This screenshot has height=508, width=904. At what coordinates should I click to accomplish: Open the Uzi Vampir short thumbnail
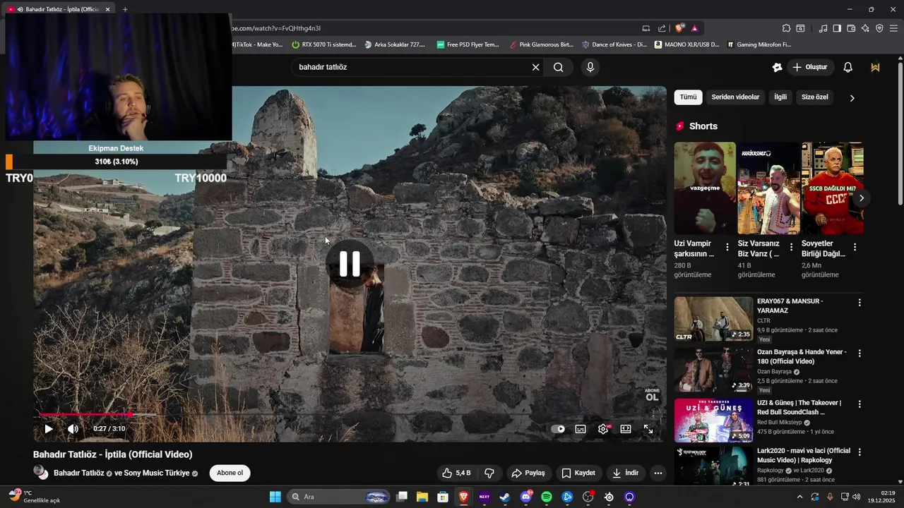705,188
